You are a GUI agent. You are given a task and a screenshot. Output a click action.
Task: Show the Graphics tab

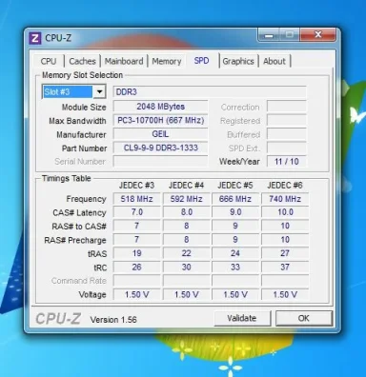pos(238,61)
